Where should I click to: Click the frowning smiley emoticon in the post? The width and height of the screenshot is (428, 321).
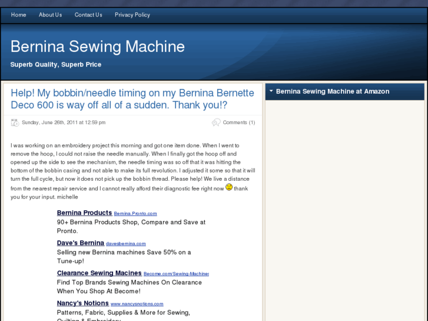pyautogui.click(x=229, y=187)
